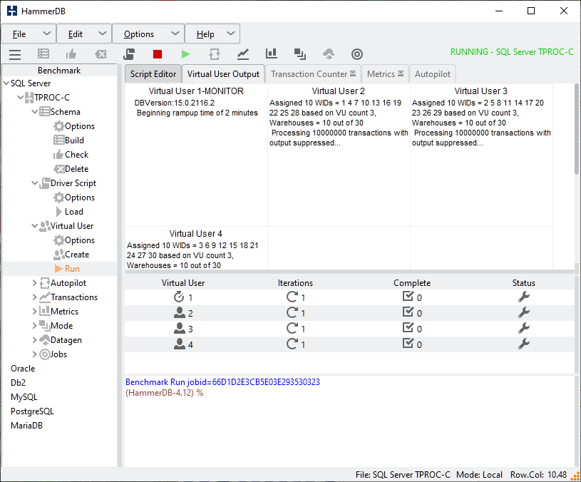
Task: Switch to the Transaction Counter tab
Action: 313,74
